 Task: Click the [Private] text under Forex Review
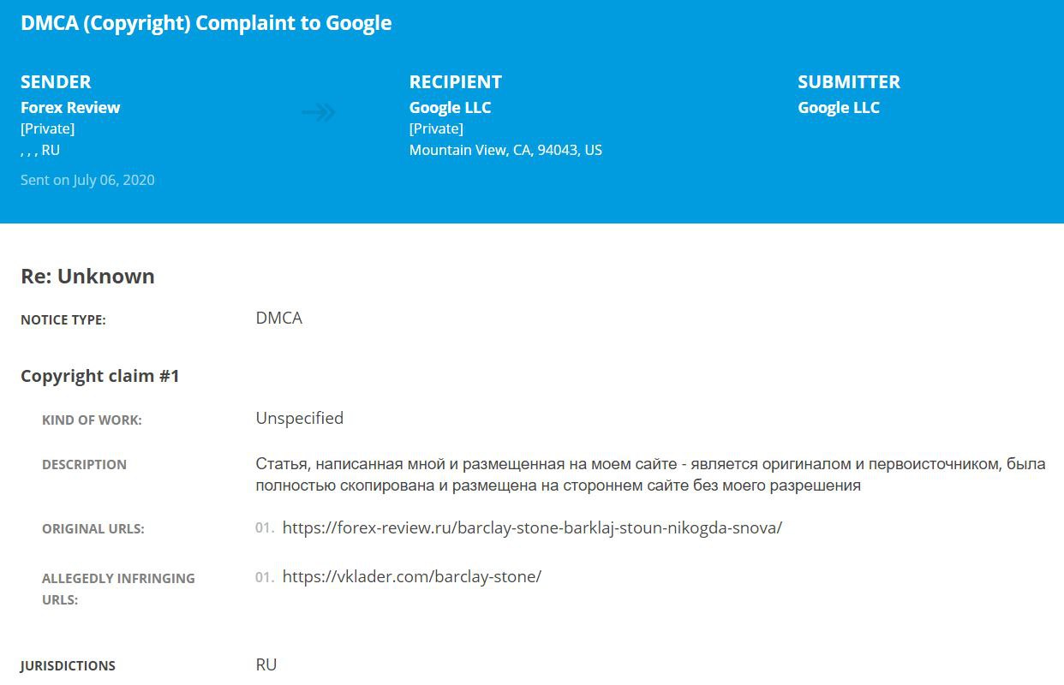[x=47, y=128]
